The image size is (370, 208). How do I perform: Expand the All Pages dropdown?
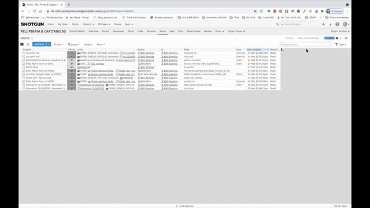[104, 24]
